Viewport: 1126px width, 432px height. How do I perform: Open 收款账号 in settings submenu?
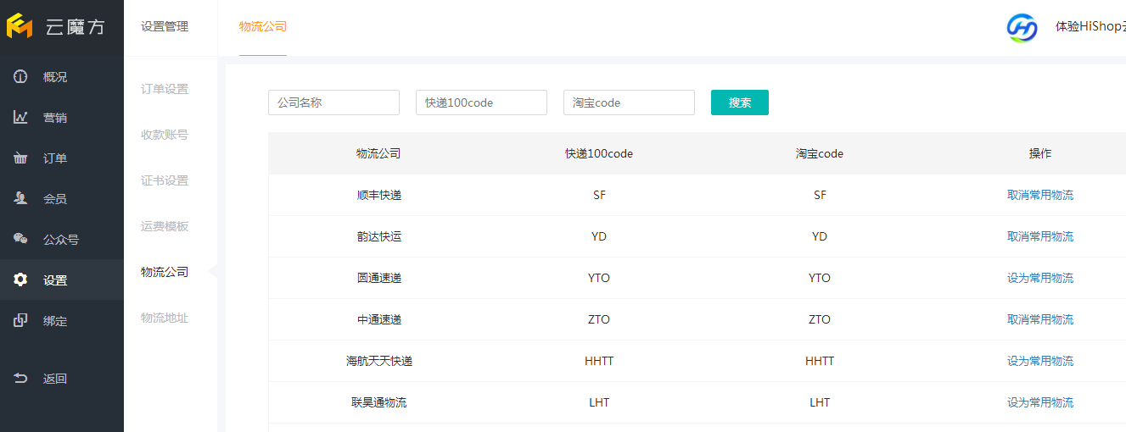tap(165, 135)
